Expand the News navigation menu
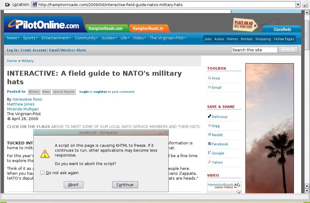Image resolution: width=310 pixels, height=203 pixels. point(13,38)
